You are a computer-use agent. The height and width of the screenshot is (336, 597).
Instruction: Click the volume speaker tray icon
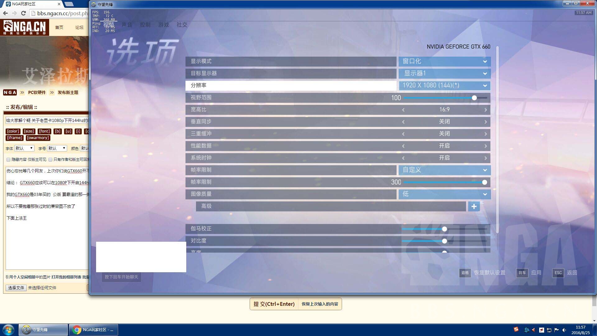click(564, 330)
